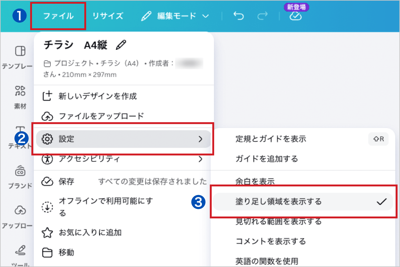The width and height of the screenshot is (400, 267).
Task: Open the テキスト sidebar panel
Action: [x=20, y=137]
